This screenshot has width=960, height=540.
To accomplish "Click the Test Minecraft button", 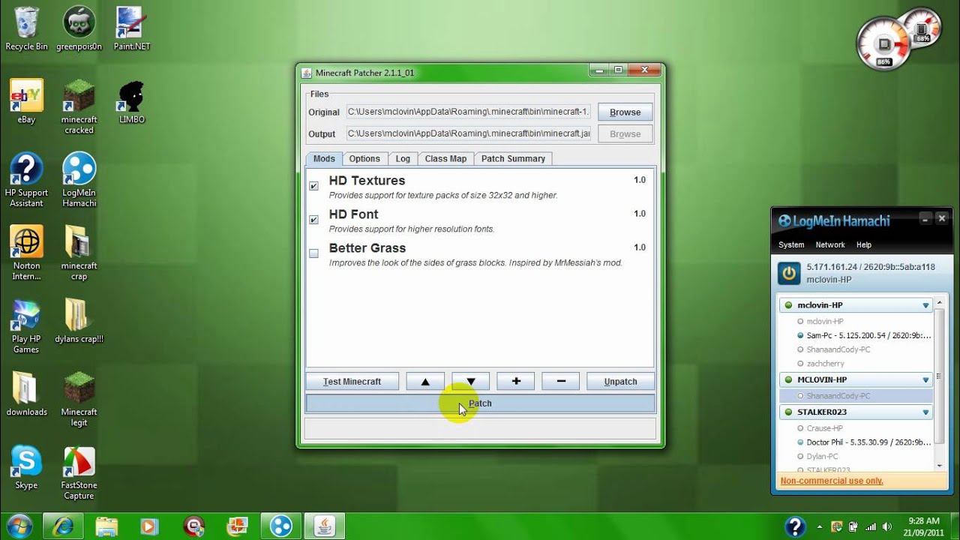I will point(352,381).
